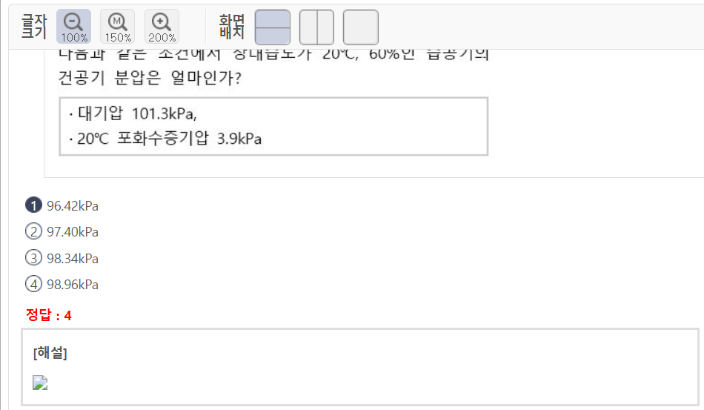
Task: Click the 화면배치 label
Action: coord(232,27)
